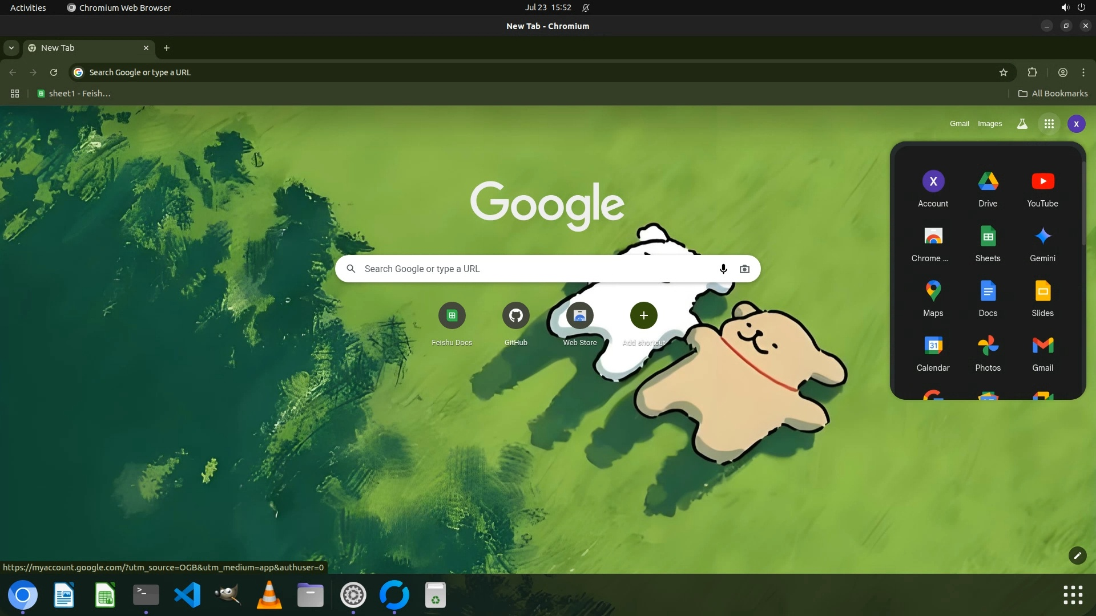Click the Add shortcut button
Screen dimensions: 1096x616
click(x=643, y=315)
